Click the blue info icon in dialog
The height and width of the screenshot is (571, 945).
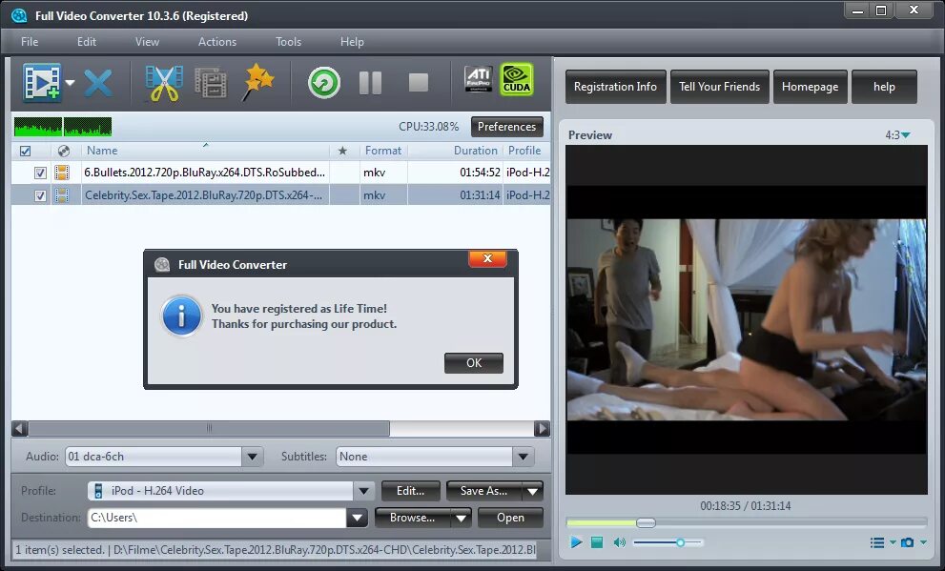pyautogui.click(x=181, y=316)
